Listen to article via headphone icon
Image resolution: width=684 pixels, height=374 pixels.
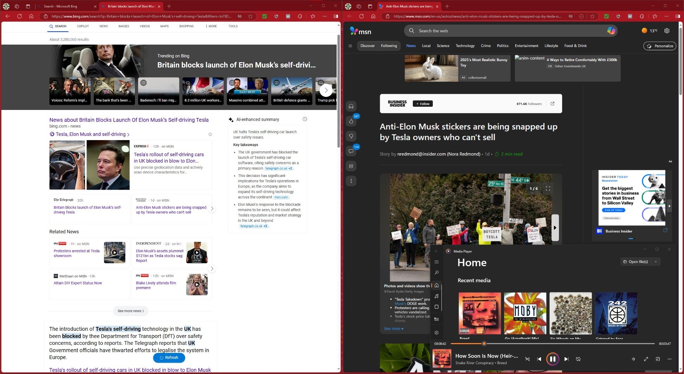tap(351, 106)
